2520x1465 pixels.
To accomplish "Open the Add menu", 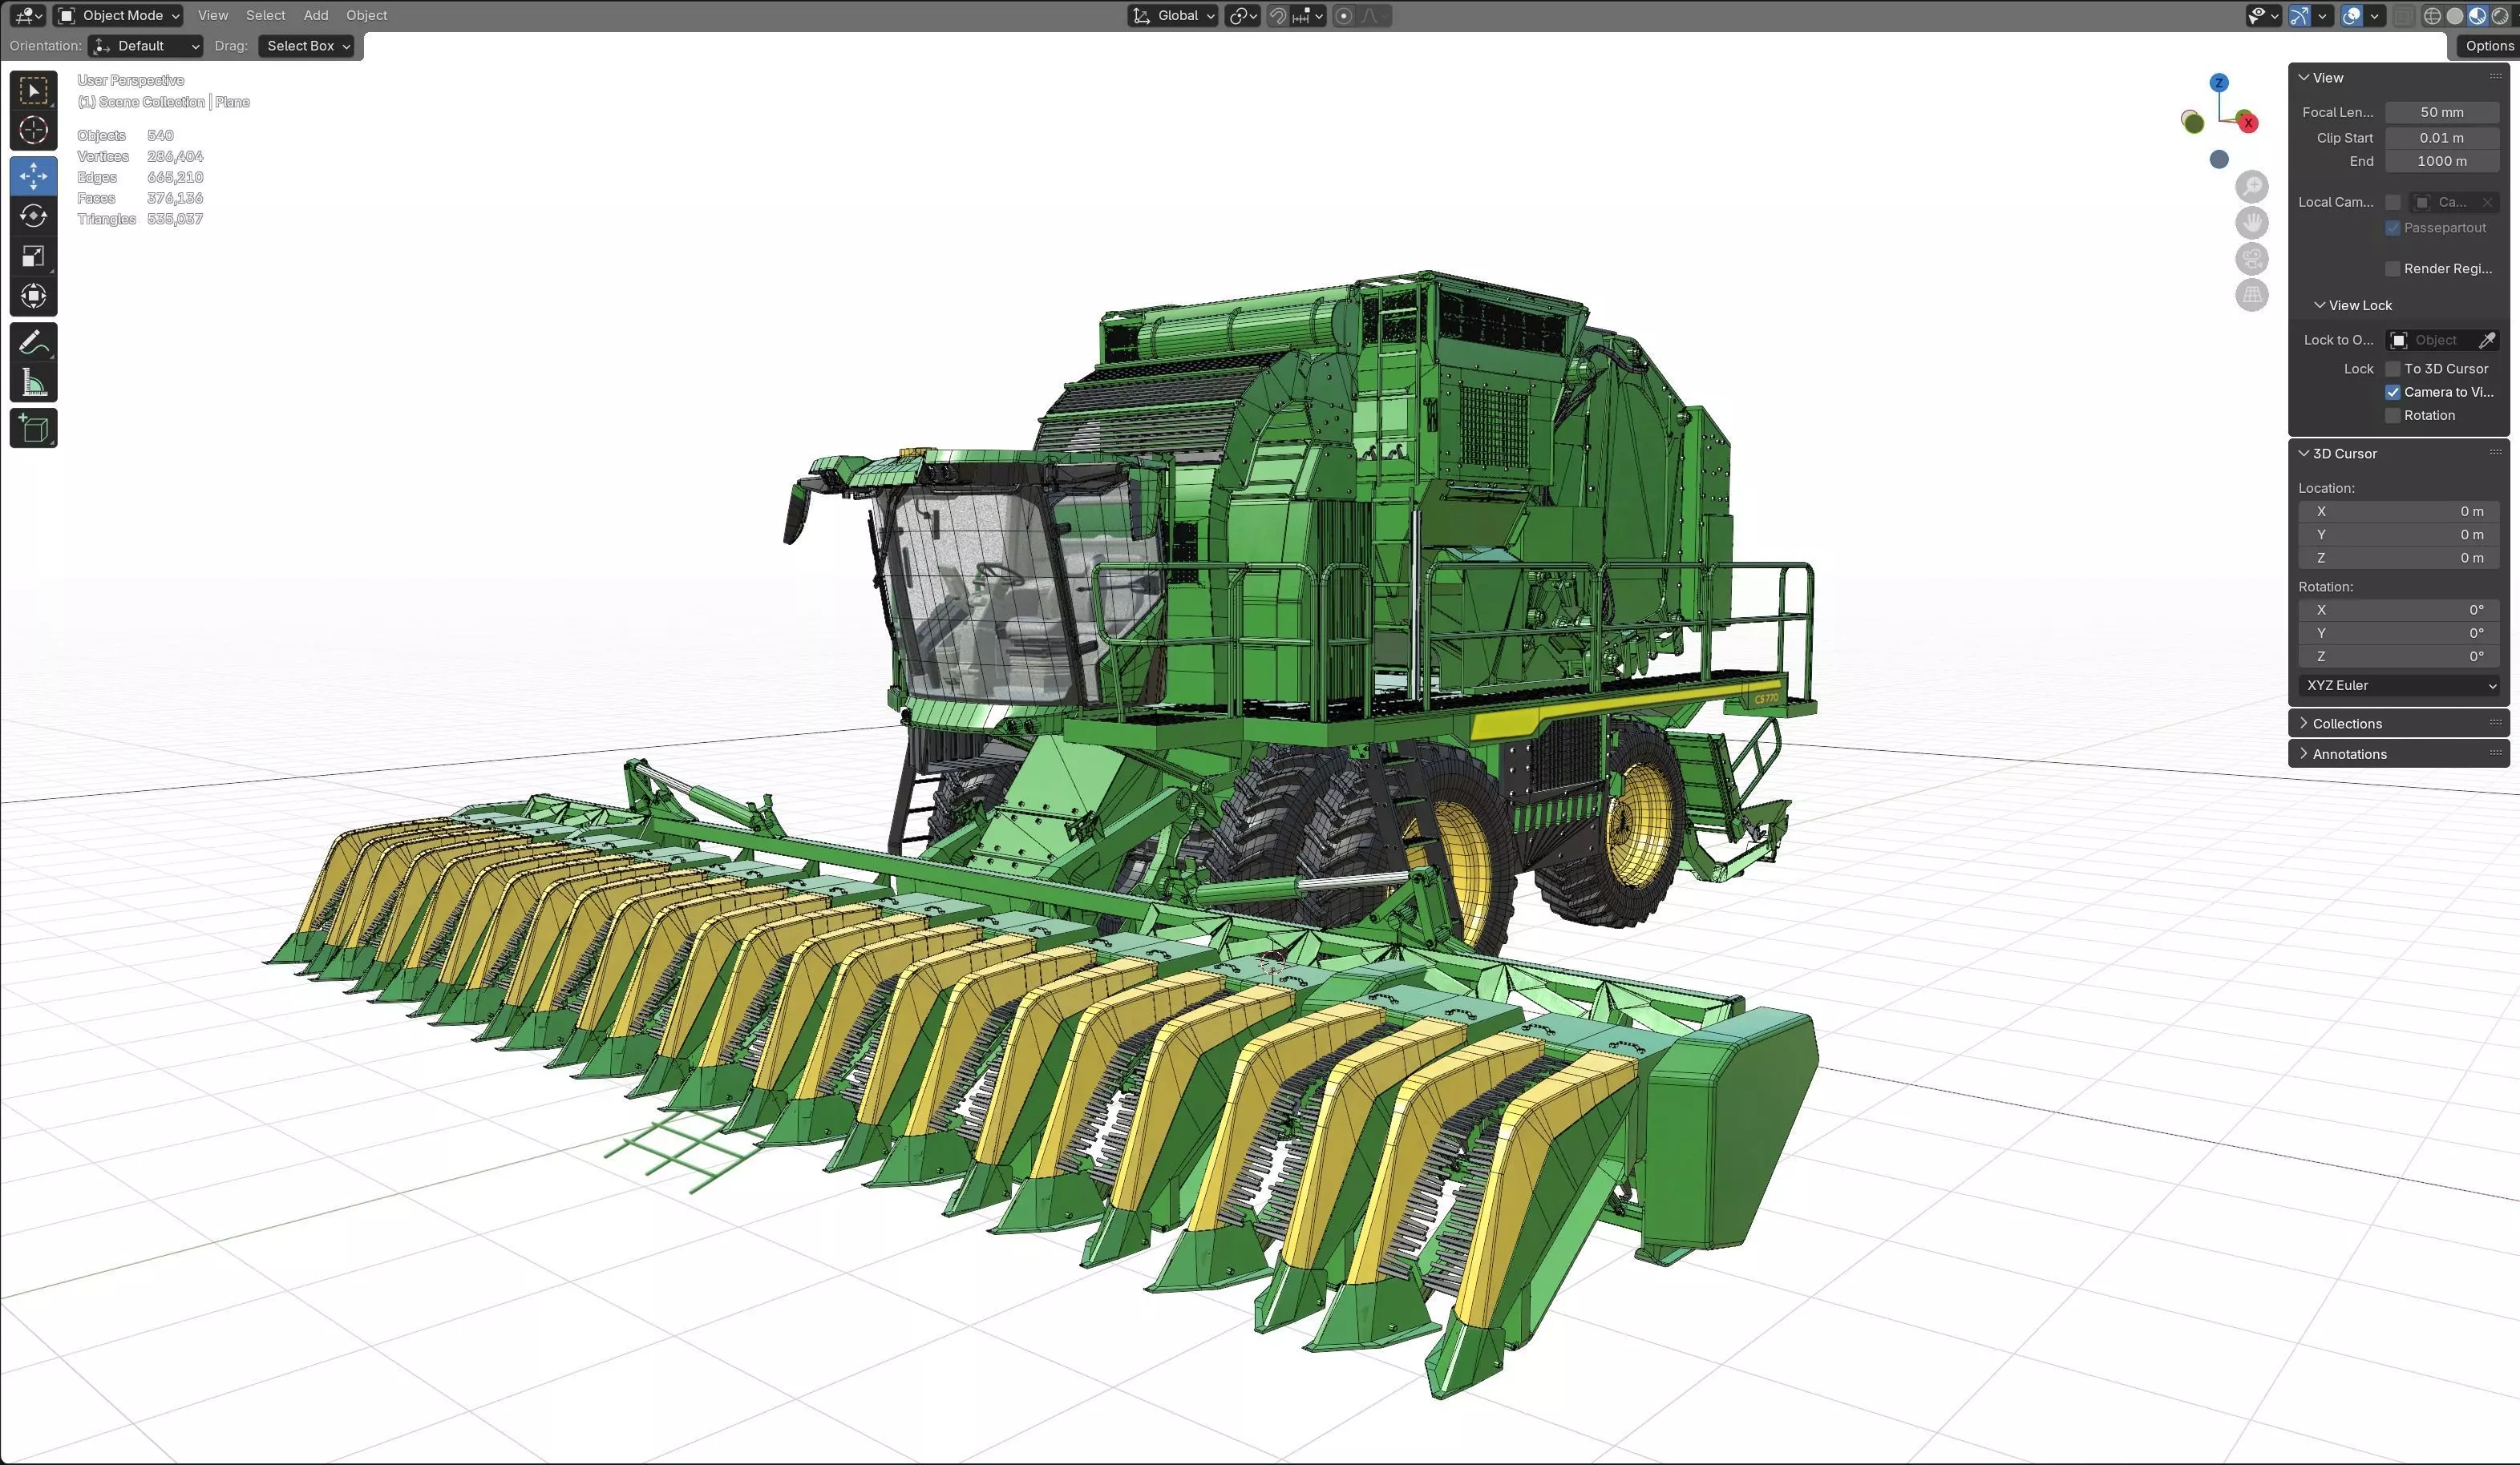I will pos(316,15).
